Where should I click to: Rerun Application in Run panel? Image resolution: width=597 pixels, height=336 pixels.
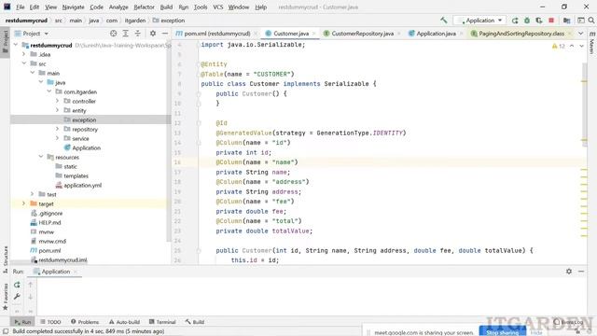pyautogui.click(x=17, y=285)
